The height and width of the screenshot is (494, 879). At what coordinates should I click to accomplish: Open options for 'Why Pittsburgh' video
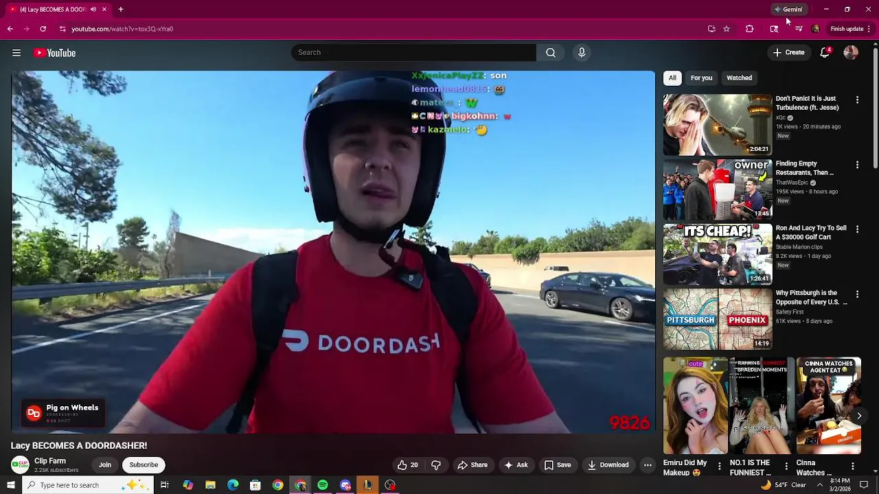coord(857,294)
